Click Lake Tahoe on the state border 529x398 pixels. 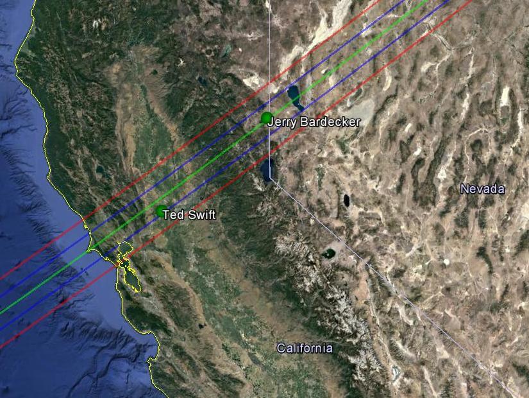pos(267,170)
